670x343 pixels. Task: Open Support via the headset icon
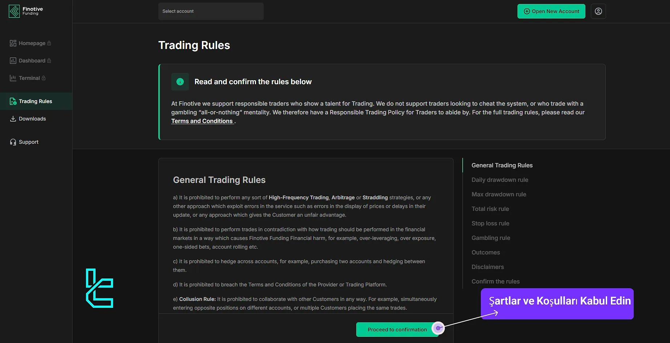click(13, 142)
